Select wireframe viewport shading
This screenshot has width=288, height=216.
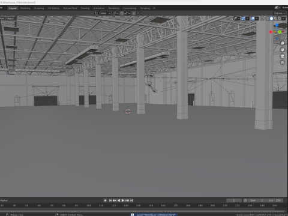[x=267, y=19]
